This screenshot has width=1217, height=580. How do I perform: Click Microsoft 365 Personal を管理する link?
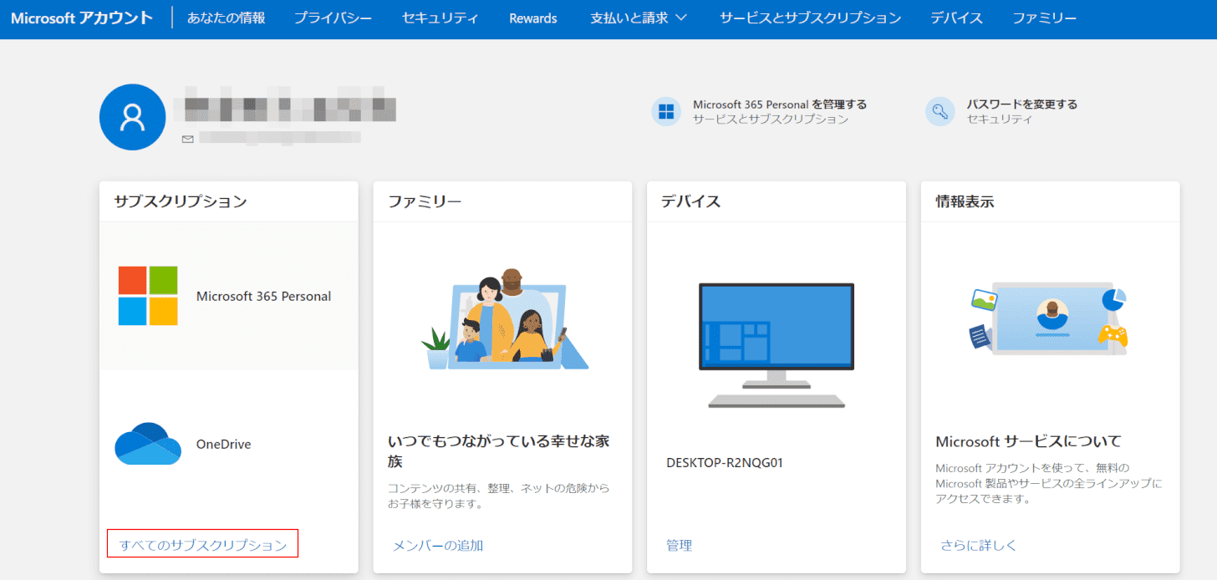[x=780, y=104]
